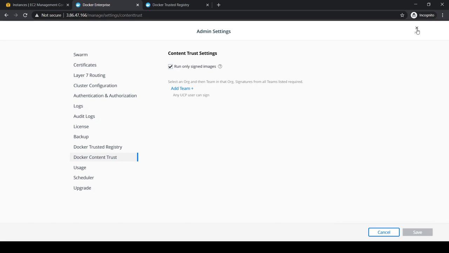Select Docker Content Trust in sidebar

(x=104, y=157)
